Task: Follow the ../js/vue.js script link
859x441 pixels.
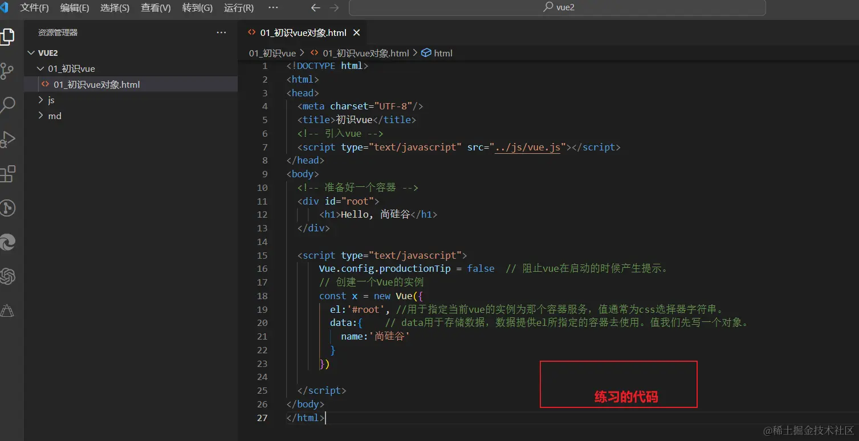Action: point(527,147)
